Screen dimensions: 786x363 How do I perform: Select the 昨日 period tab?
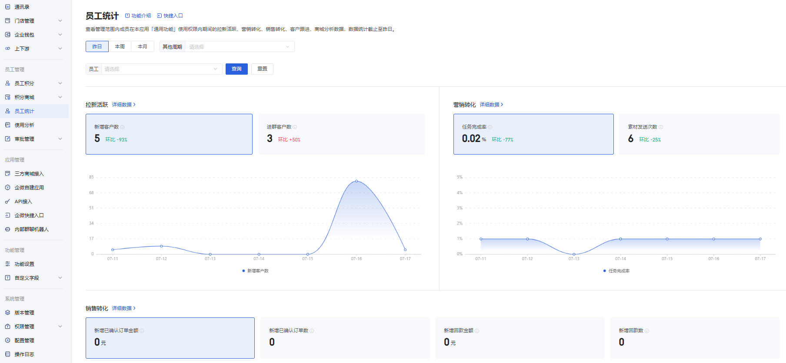tap(97, 46)
